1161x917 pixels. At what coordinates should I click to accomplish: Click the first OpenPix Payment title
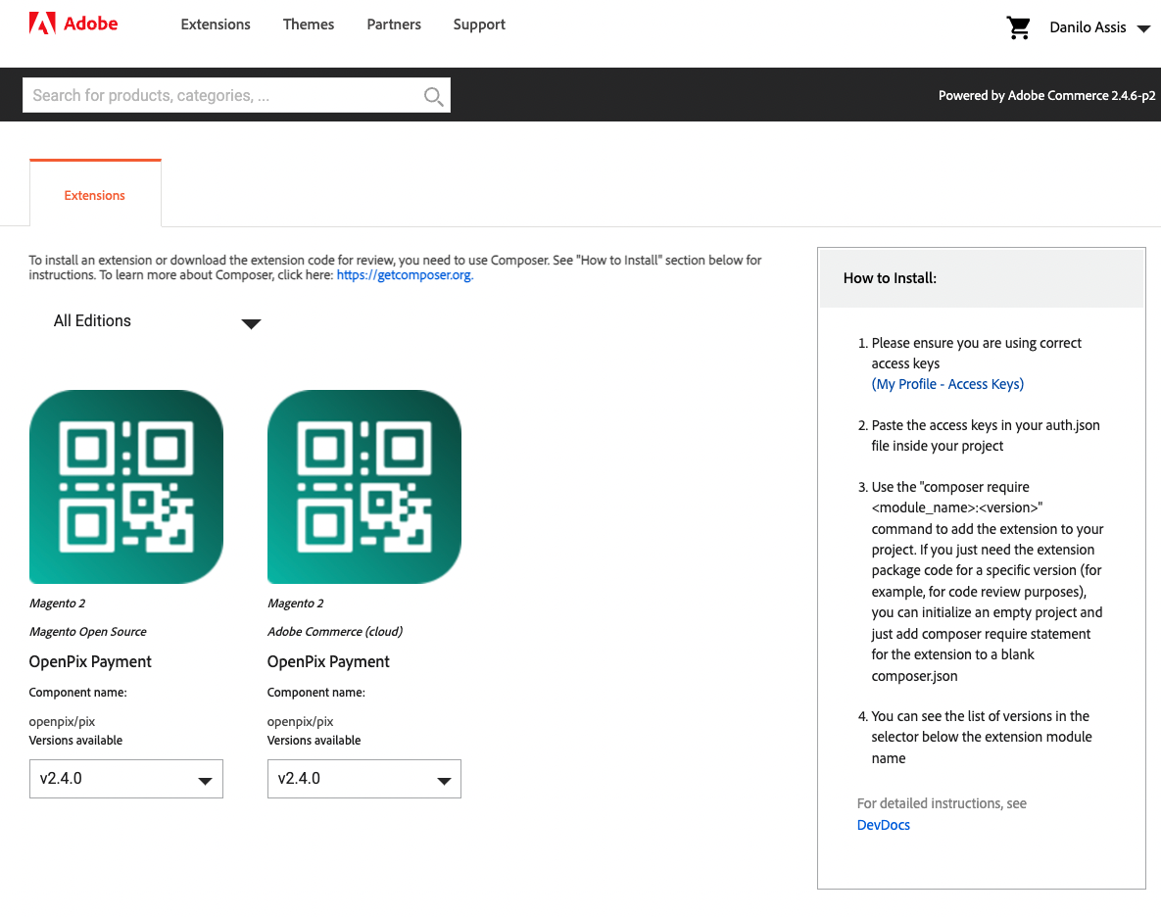[90, 662]
